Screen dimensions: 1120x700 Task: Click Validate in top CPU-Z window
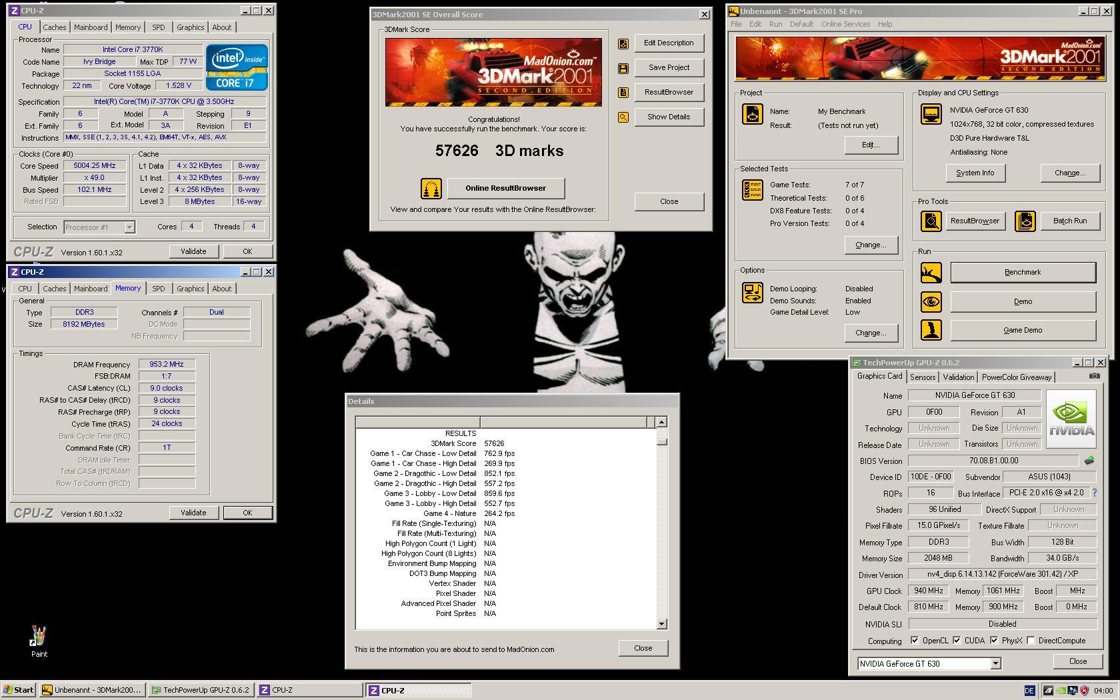coord(193,251)
